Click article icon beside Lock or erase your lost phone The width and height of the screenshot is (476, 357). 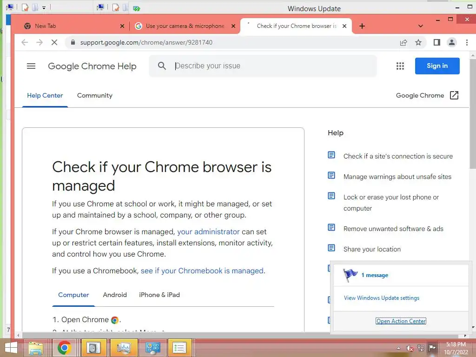coord(331,196)
